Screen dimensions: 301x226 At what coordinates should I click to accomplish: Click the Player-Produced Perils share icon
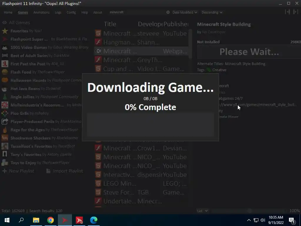(5, 122)
